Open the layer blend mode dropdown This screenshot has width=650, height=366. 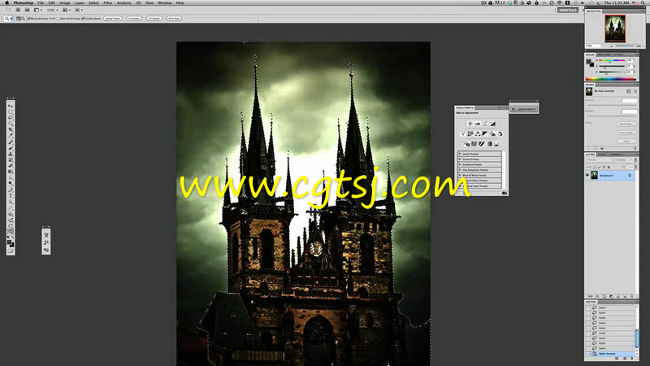click(600, 159)
